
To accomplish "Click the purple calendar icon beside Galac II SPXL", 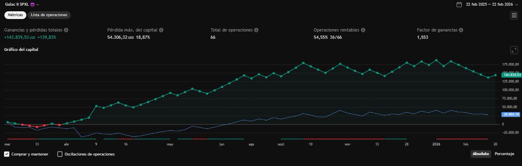I will [33, 4].
